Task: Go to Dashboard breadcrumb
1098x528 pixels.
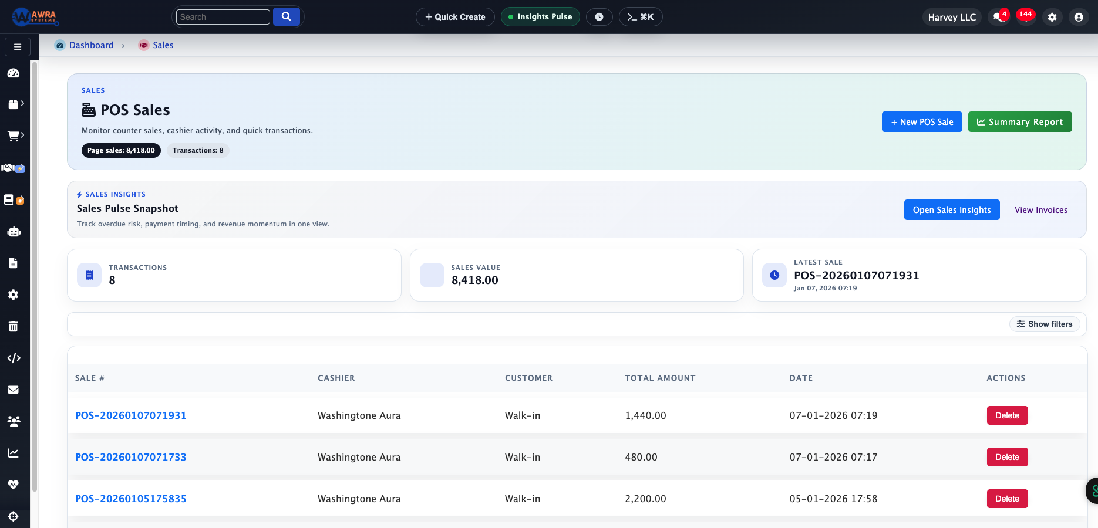Action: 91,45
